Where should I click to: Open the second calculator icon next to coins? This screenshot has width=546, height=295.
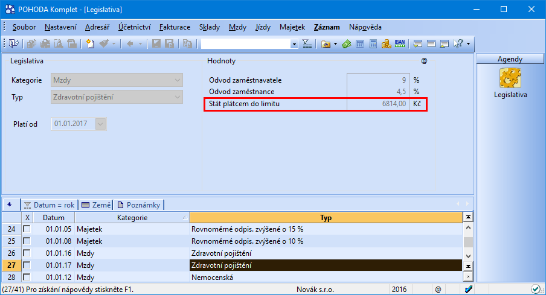click(373, 44)
